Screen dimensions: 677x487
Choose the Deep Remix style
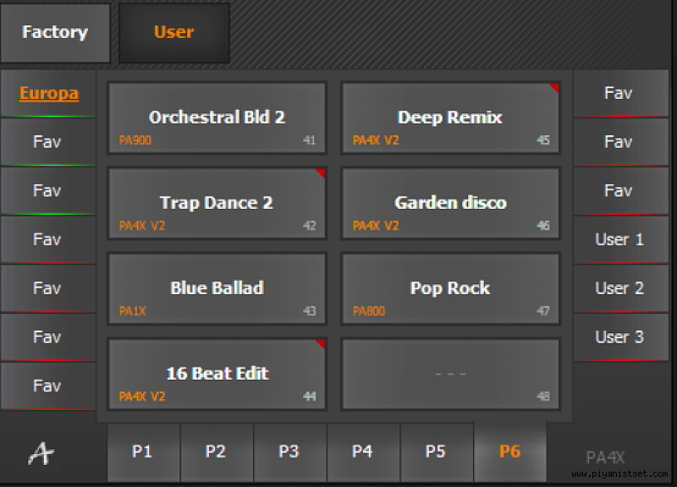point(450,118)
